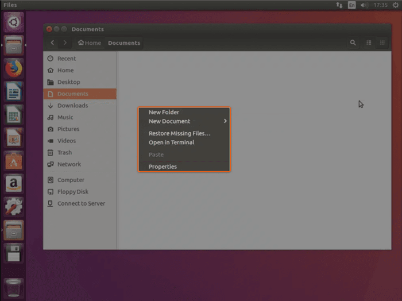Screen dimensions: 402x301
Task: Open Trash in the sidebar
Action: [80, 153]
